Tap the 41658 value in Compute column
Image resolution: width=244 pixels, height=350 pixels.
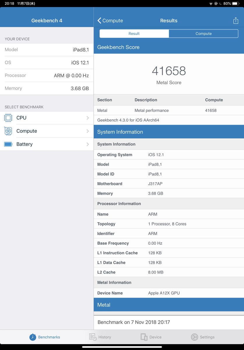(211, 111)
